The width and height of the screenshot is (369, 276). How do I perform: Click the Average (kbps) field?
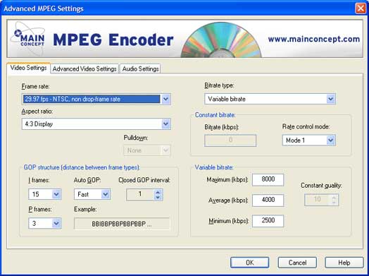click(268, 200)
